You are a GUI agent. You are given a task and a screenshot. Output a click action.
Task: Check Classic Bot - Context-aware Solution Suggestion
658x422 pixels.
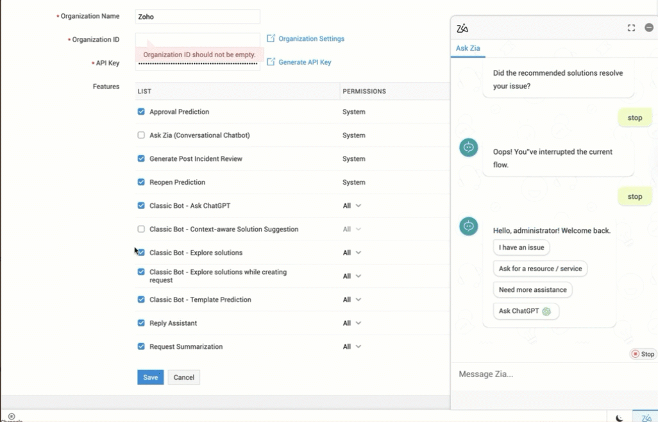(x=141, y=229)
